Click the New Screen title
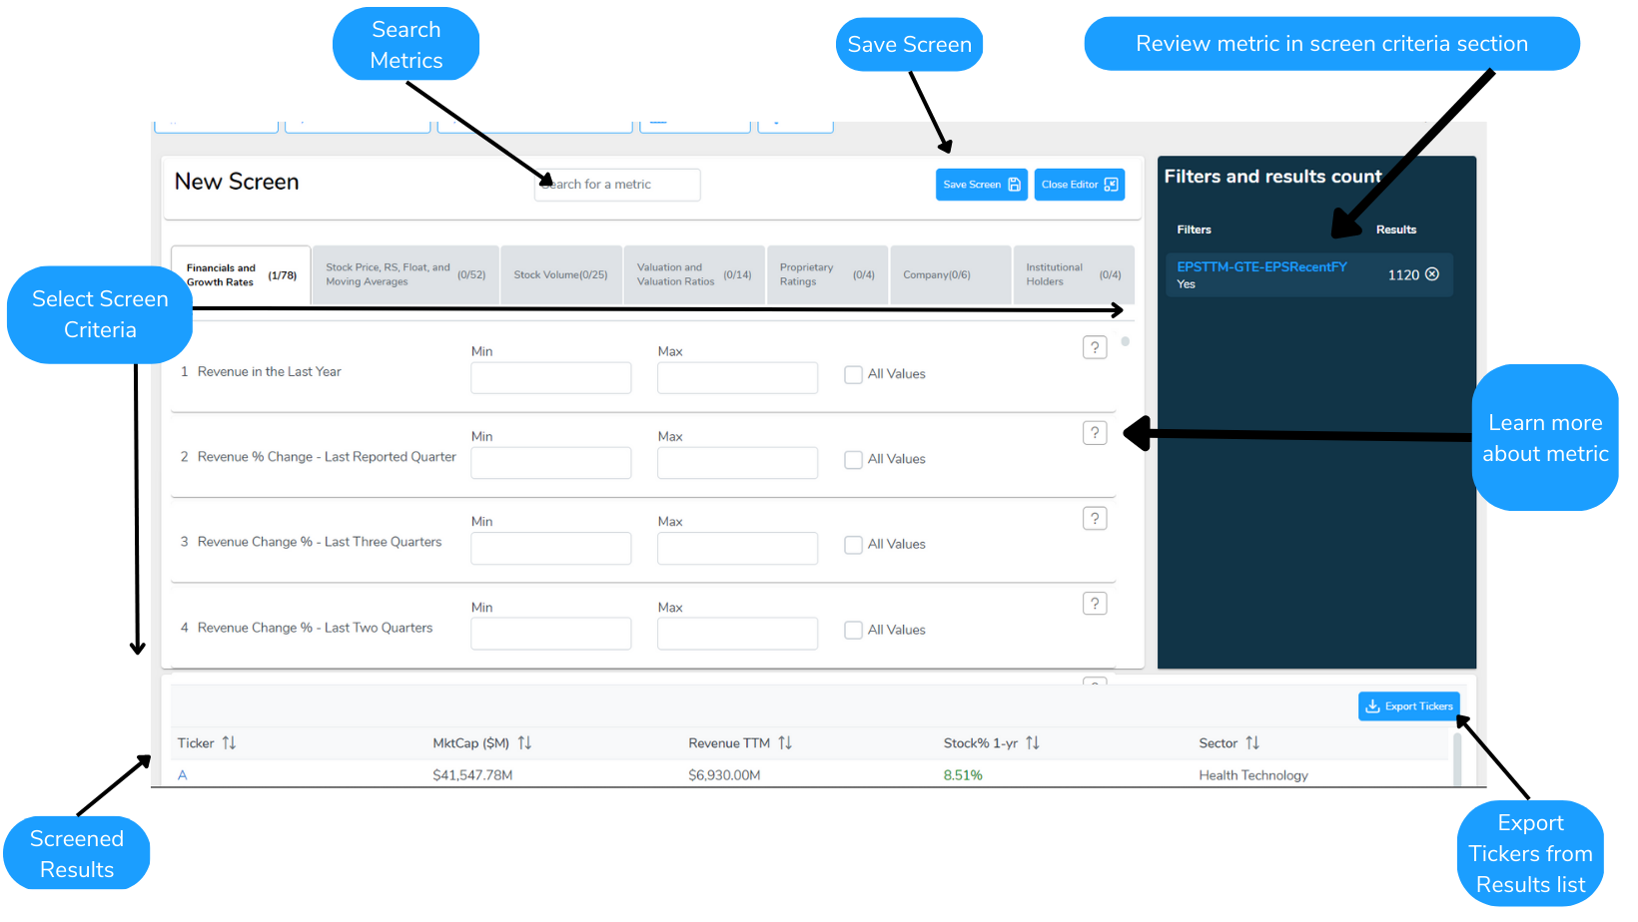Image resolution: width=1638 pixels, height=922 pixels. point(237,182)
